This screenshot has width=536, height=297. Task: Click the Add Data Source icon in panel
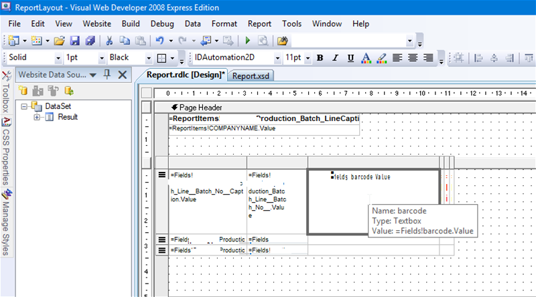point(23,91)
